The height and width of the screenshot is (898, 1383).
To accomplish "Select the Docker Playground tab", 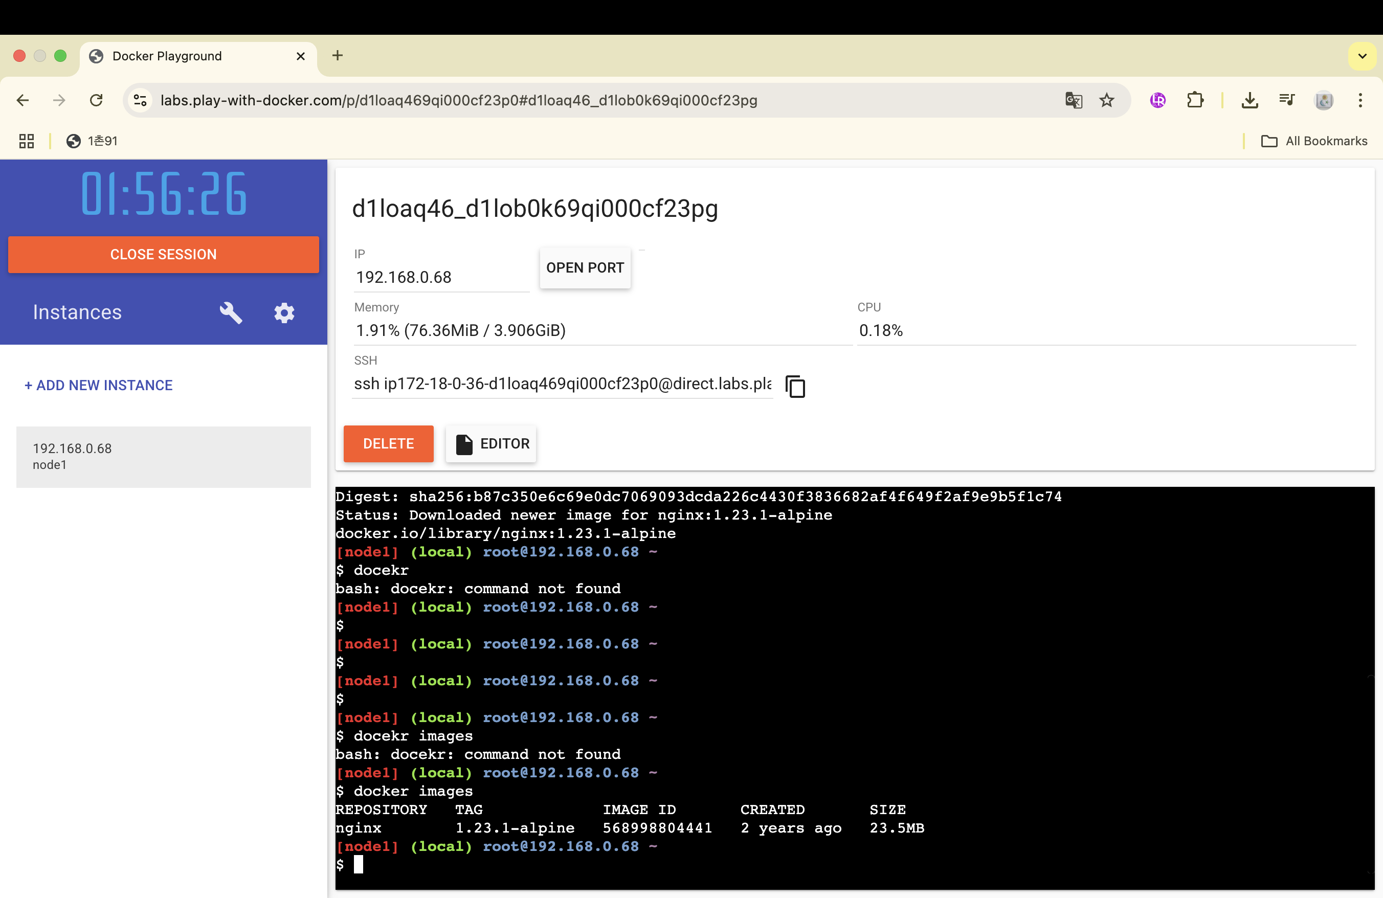I will [x=197, y=56].
